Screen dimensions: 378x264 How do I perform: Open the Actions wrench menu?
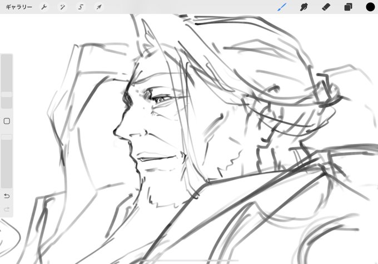point(44,7)
